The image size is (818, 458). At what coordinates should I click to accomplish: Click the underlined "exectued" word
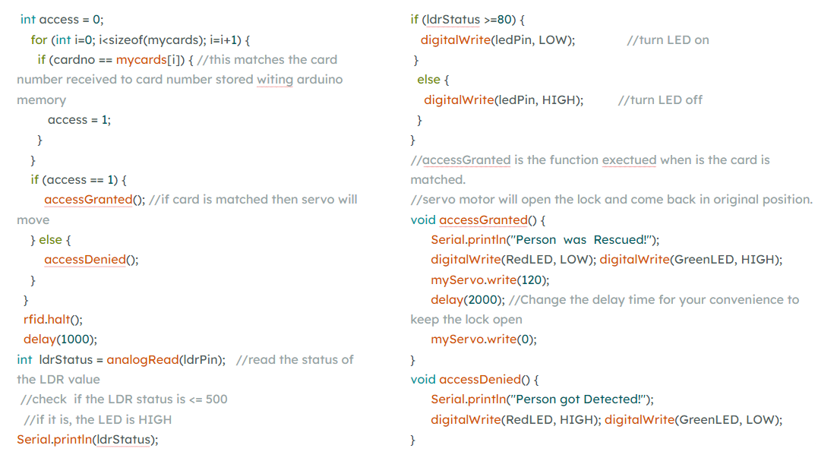click(629, 160)
